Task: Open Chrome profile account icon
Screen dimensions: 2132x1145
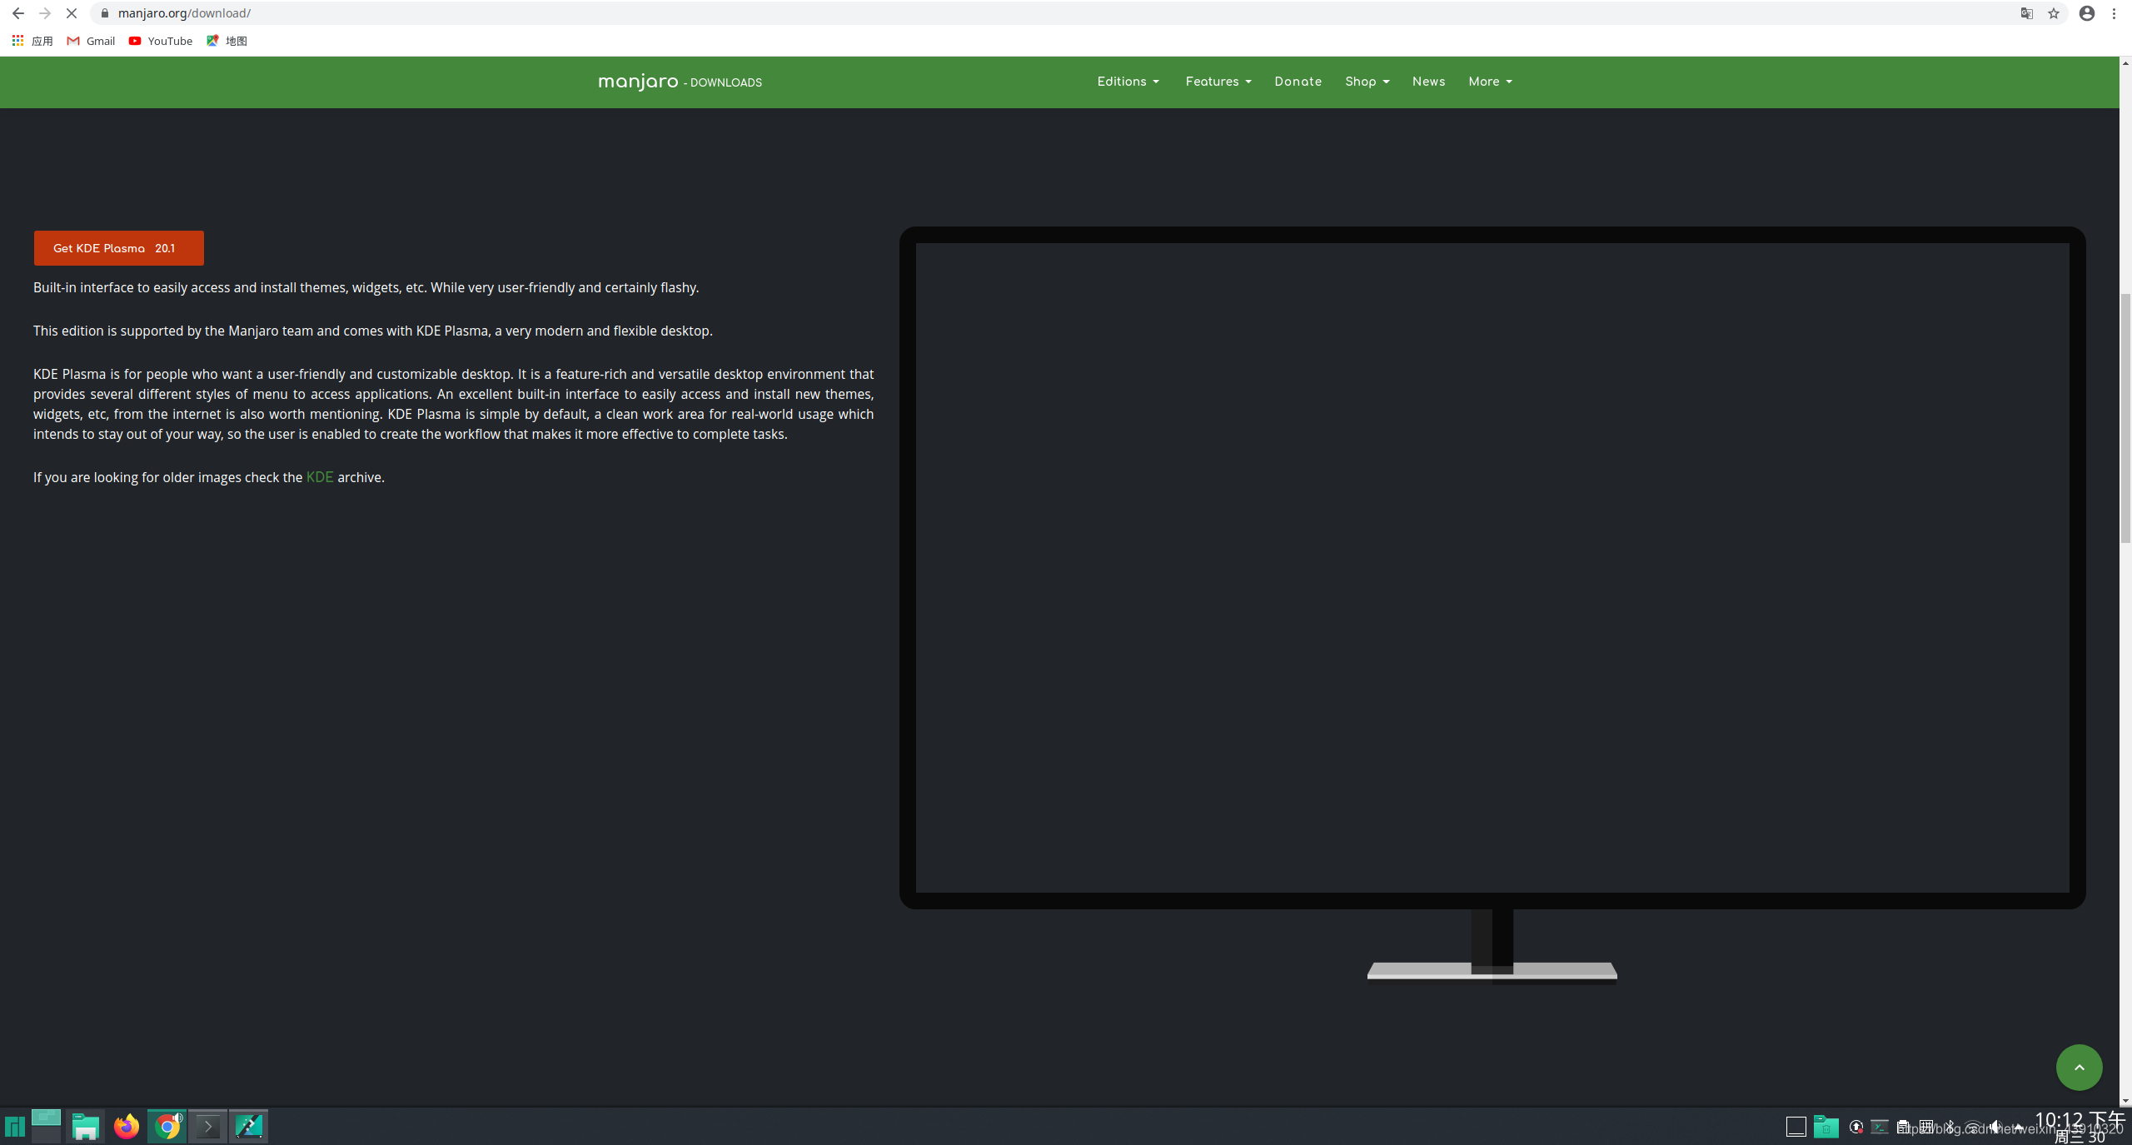Action: coord(2087,13)
